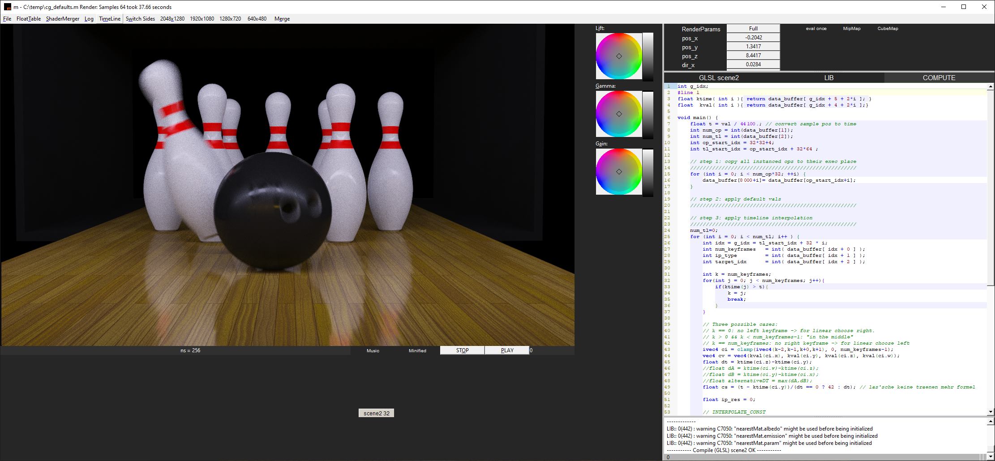Toggle the eval once option
This screenshot has width=995, height=461.
816,29
